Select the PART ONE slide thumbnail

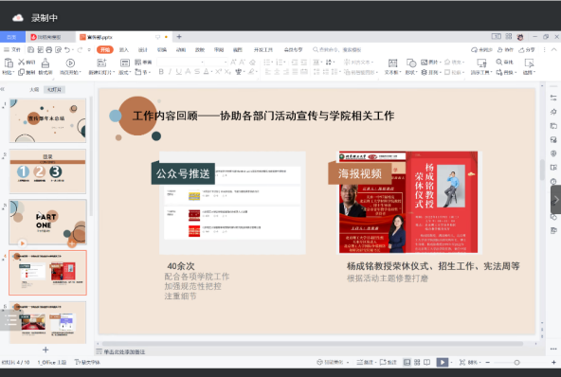point(47,222)
